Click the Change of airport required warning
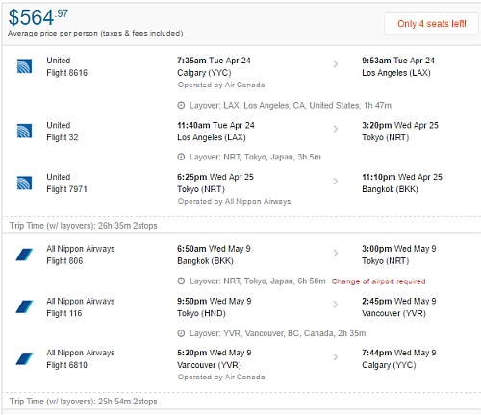 tap(378, 281)
